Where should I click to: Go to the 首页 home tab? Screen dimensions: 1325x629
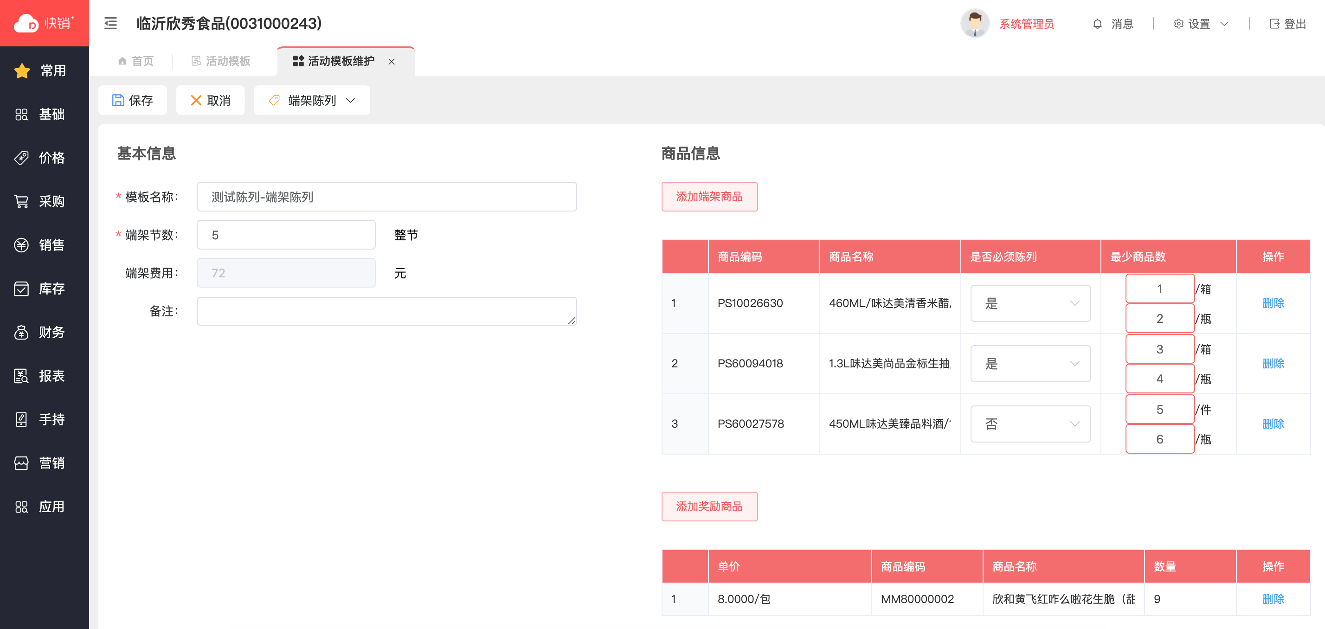[136, 61]
